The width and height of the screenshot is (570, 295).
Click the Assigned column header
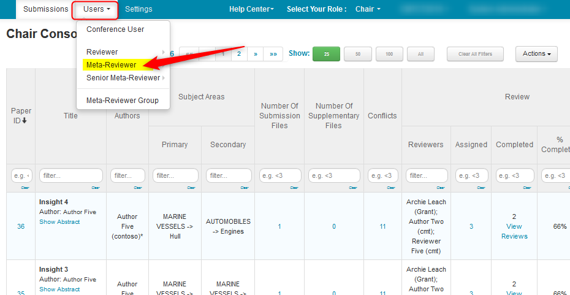(x=471, y=144)
